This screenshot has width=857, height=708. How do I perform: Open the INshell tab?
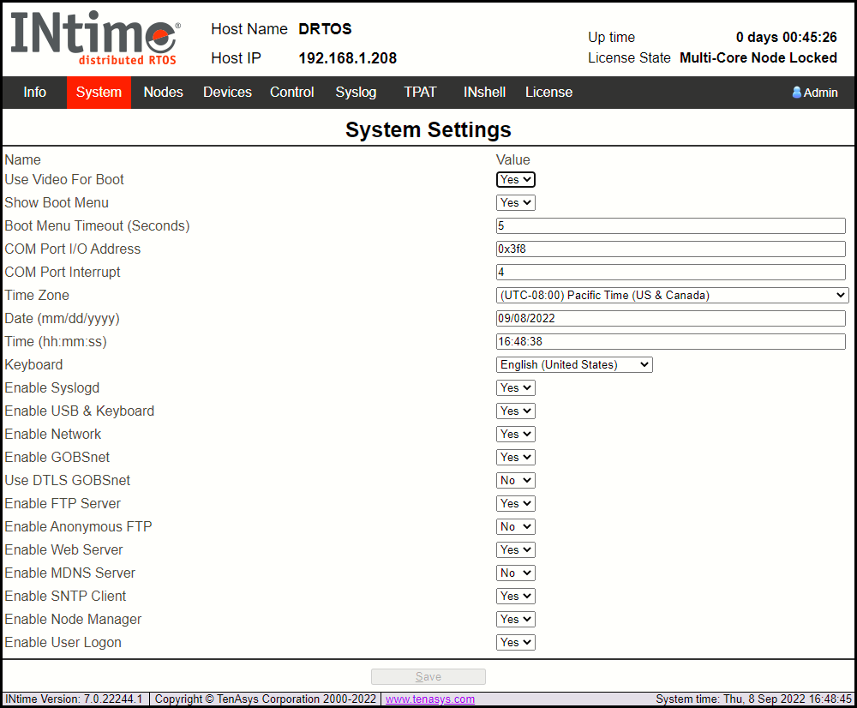click(484, 93)
